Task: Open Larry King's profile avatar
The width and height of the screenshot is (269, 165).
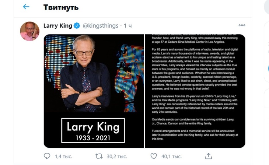Action: 29,31
